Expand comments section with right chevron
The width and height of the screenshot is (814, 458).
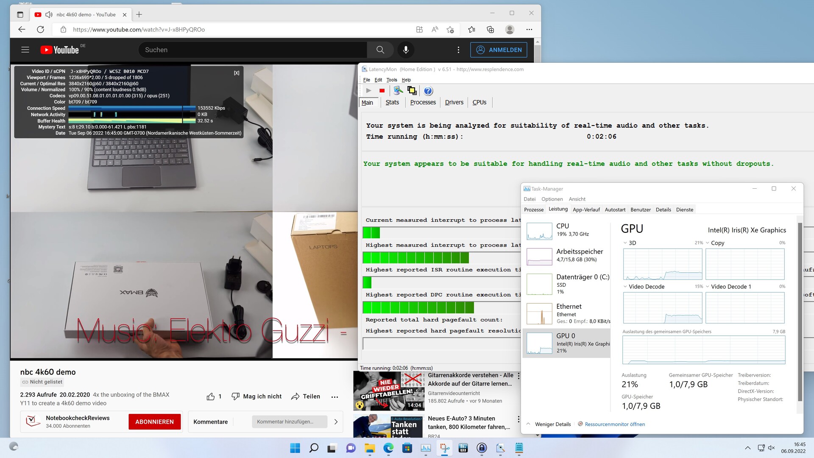(336, 422)
